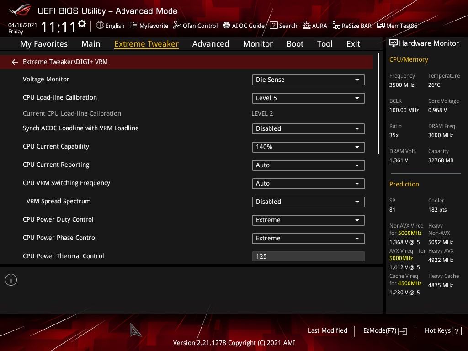Open Voltage Monitor dropdown
The image size is (468, 351).
[308, 80]
